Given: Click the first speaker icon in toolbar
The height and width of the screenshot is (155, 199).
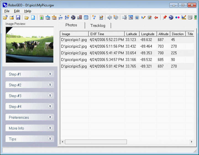Looking at the screenshot, I should coord(109,17).
